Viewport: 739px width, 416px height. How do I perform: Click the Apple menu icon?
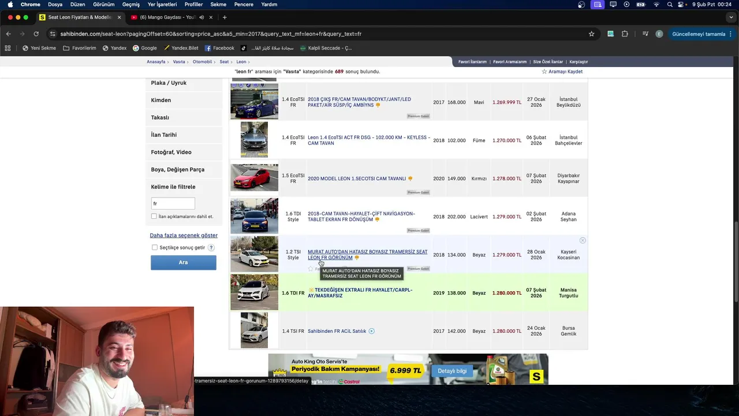pyautogui.click(x=10, y=5)
